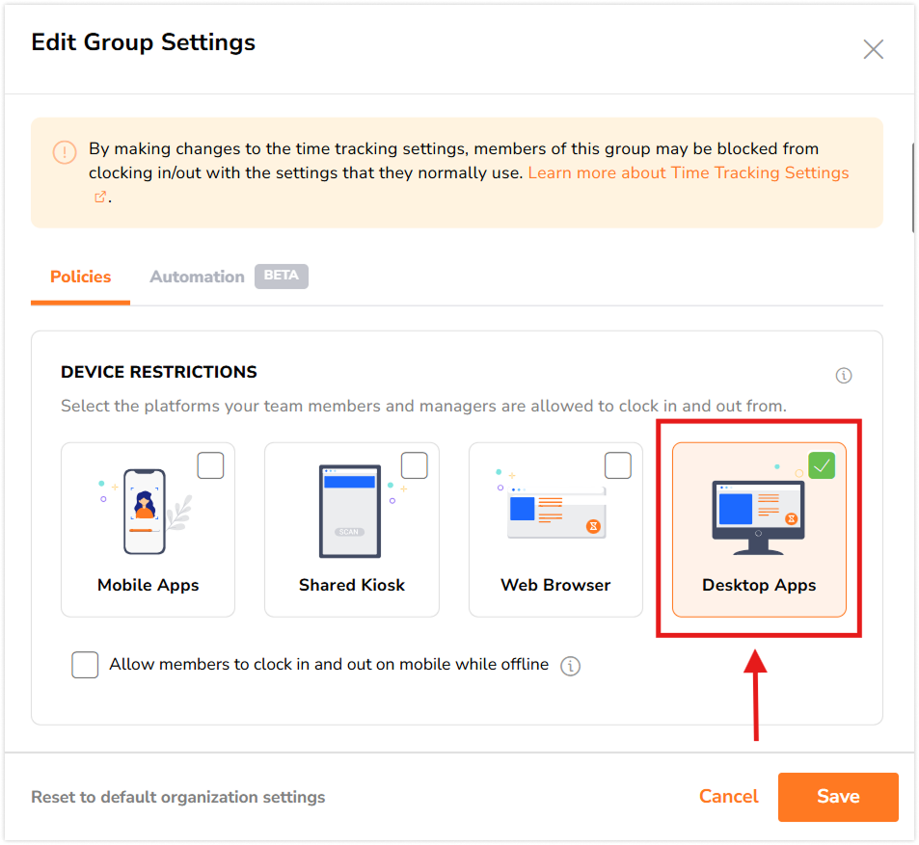Click the Shared Kiosk tablet illustration
This screenshot has width=919, height=845.
[x=349, y=512]
